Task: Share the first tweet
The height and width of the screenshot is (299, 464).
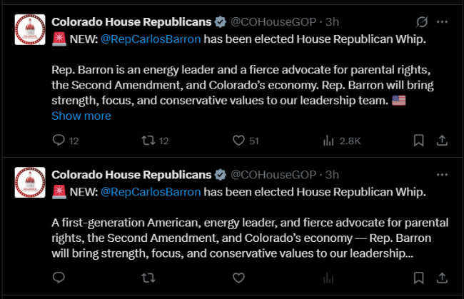Action: (442, 141)
